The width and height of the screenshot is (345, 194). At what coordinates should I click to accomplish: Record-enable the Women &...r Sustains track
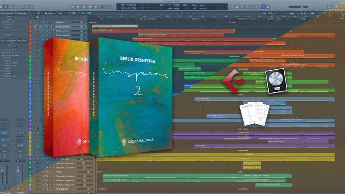coord(53,176)
